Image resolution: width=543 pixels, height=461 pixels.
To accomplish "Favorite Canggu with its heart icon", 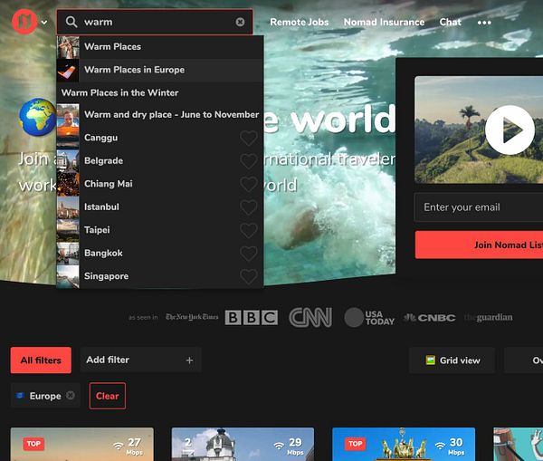I will pyautogui.click(x=249, y=139).
